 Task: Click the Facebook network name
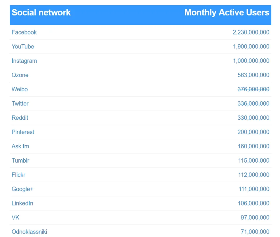click(24, 32)
